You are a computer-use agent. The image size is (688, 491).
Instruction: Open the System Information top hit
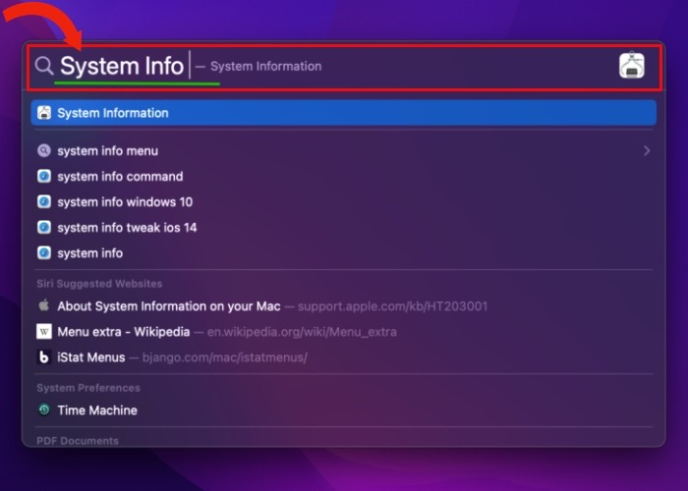point(344,113)
